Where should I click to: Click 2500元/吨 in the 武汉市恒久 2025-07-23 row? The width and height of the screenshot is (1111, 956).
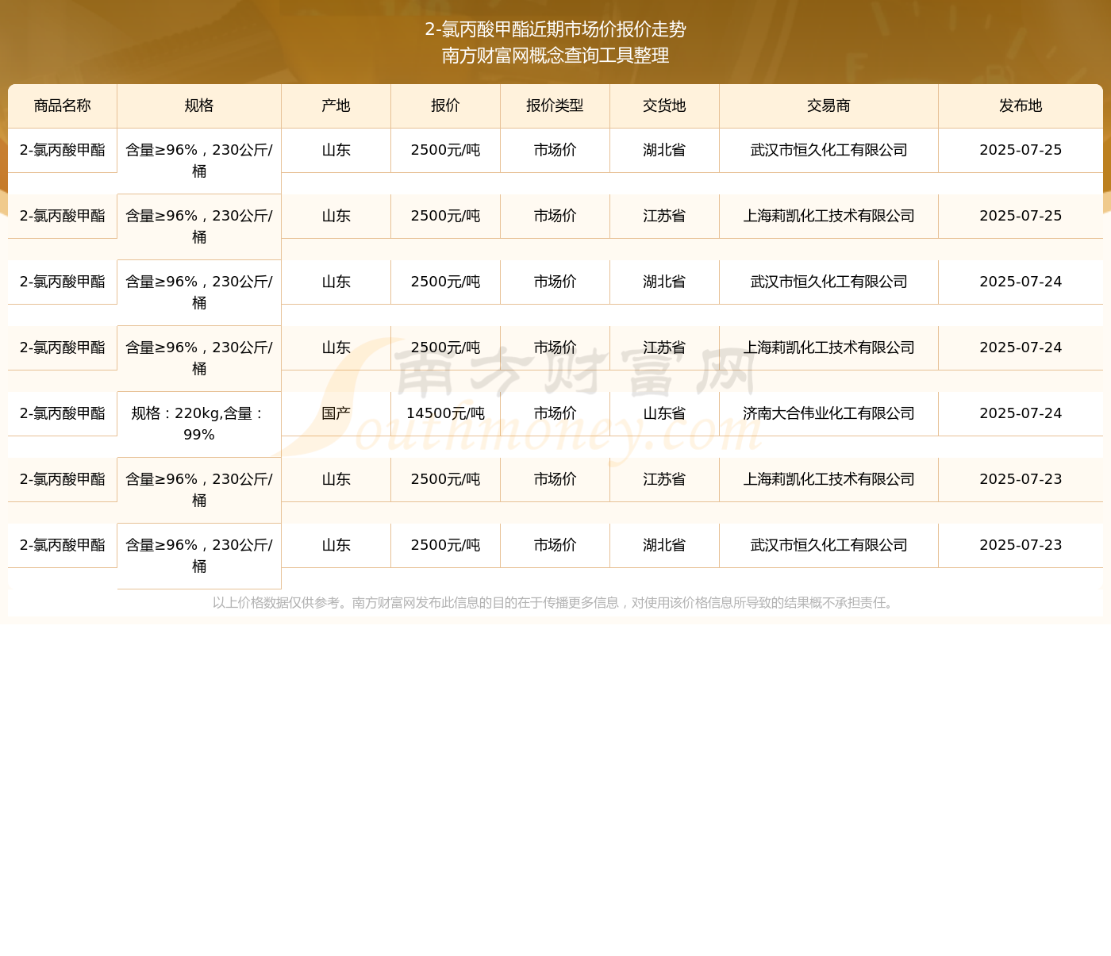446,545
